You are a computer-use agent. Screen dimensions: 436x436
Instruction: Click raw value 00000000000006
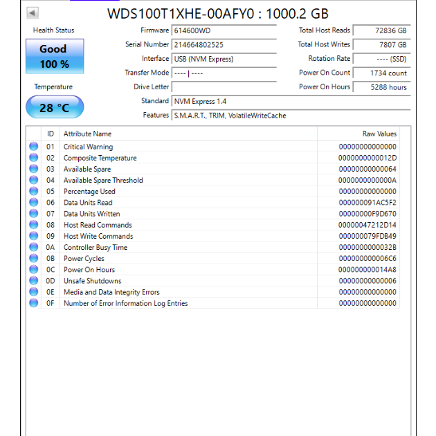pyautogui.click(x=367, y=281)
